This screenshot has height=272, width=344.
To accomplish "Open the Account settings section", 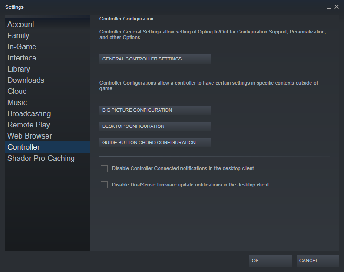I will click(21, 25).
